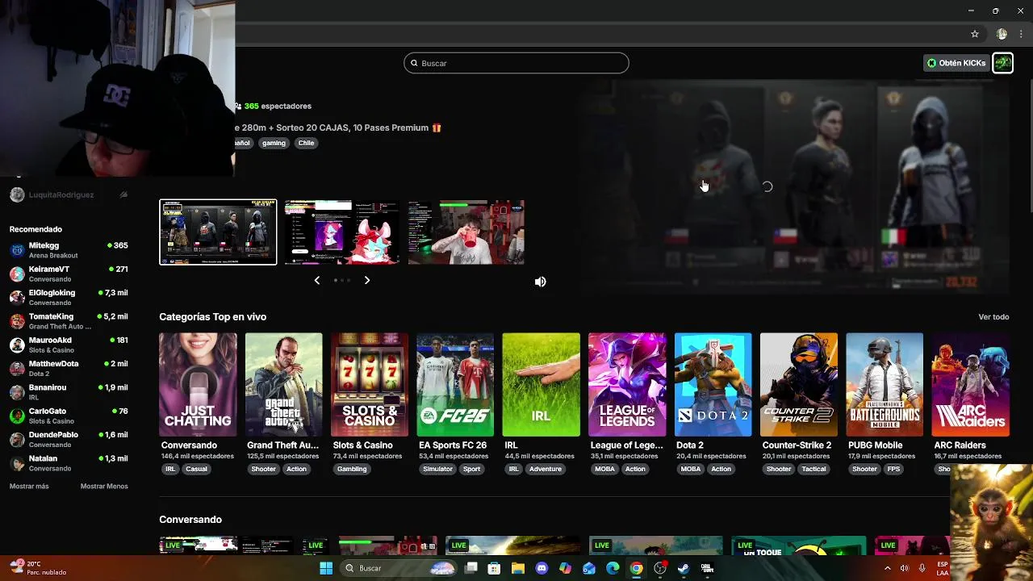Open the Counter-Strike 2 category cover
Viewport: 1033px width, 581px height.
pyautogui.click(x=799, y=385)
